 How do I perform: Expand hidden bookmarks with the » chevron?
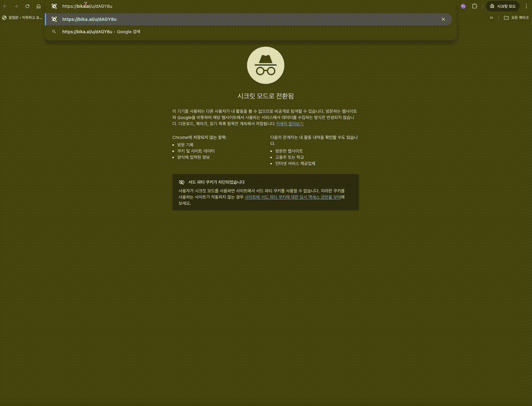[x=492, y=17]
